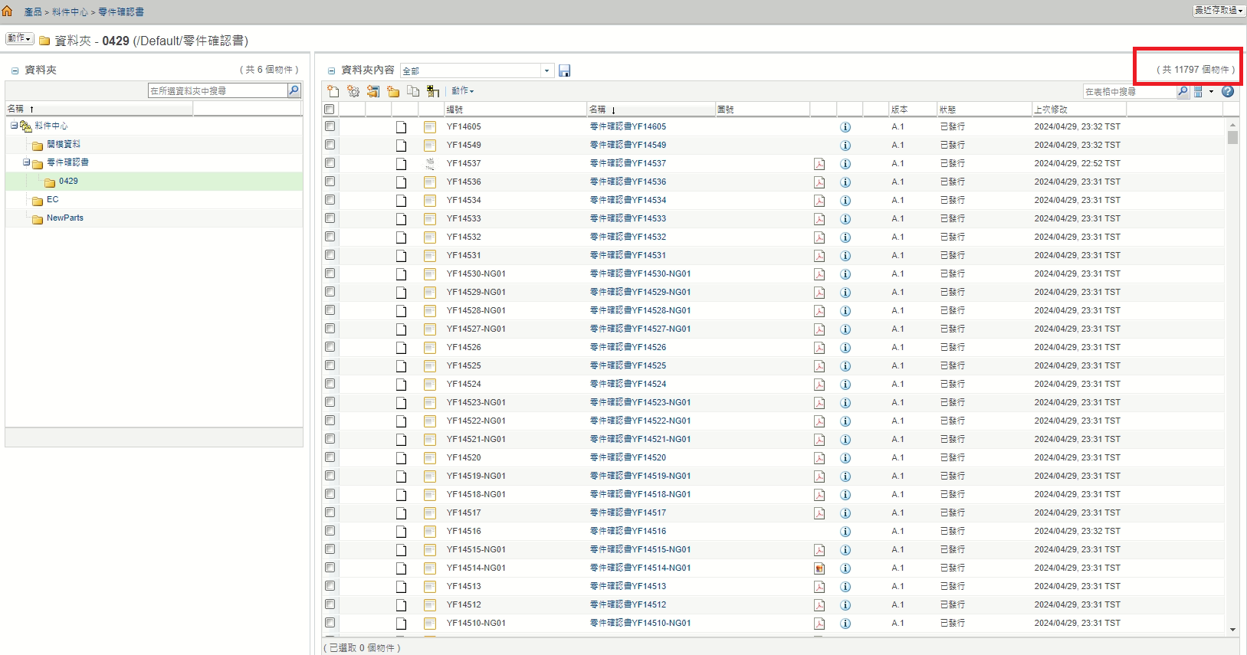Sort by the 狀態 column header

[948, 110]
